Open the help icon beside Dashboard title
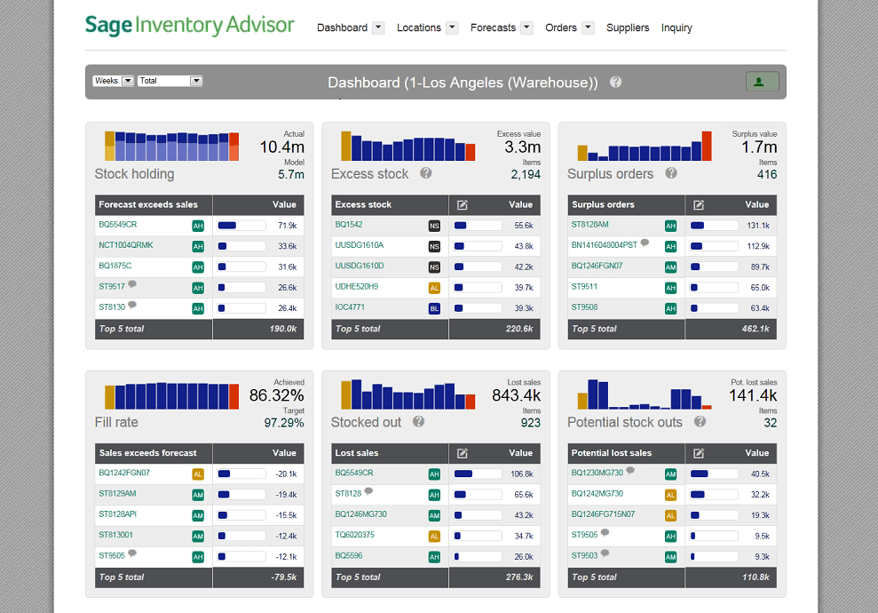This screenshot has height=613, width=878. 615,82
